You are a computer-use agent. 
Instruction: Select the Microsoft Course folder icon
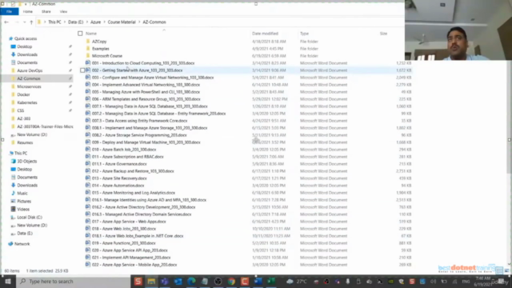coord(88,56)
